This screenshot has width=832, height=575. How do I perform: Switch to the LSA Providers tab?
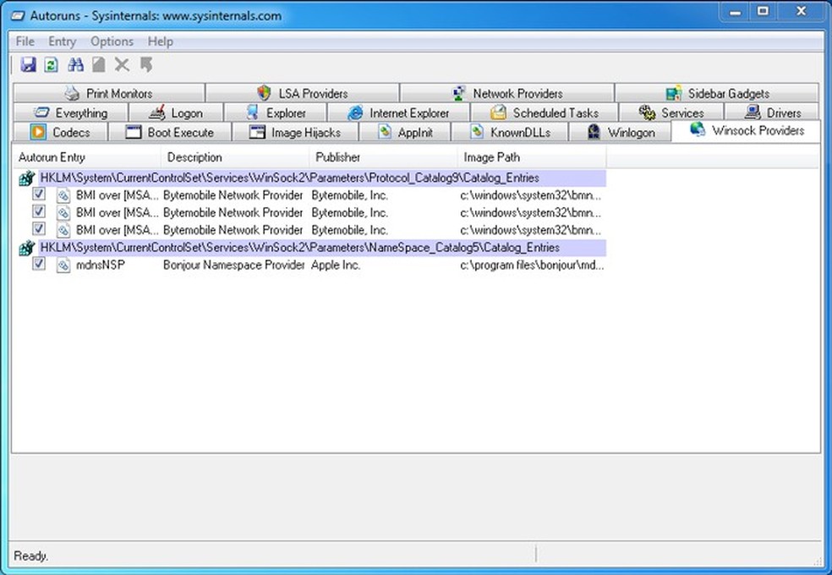pos(303,93)
